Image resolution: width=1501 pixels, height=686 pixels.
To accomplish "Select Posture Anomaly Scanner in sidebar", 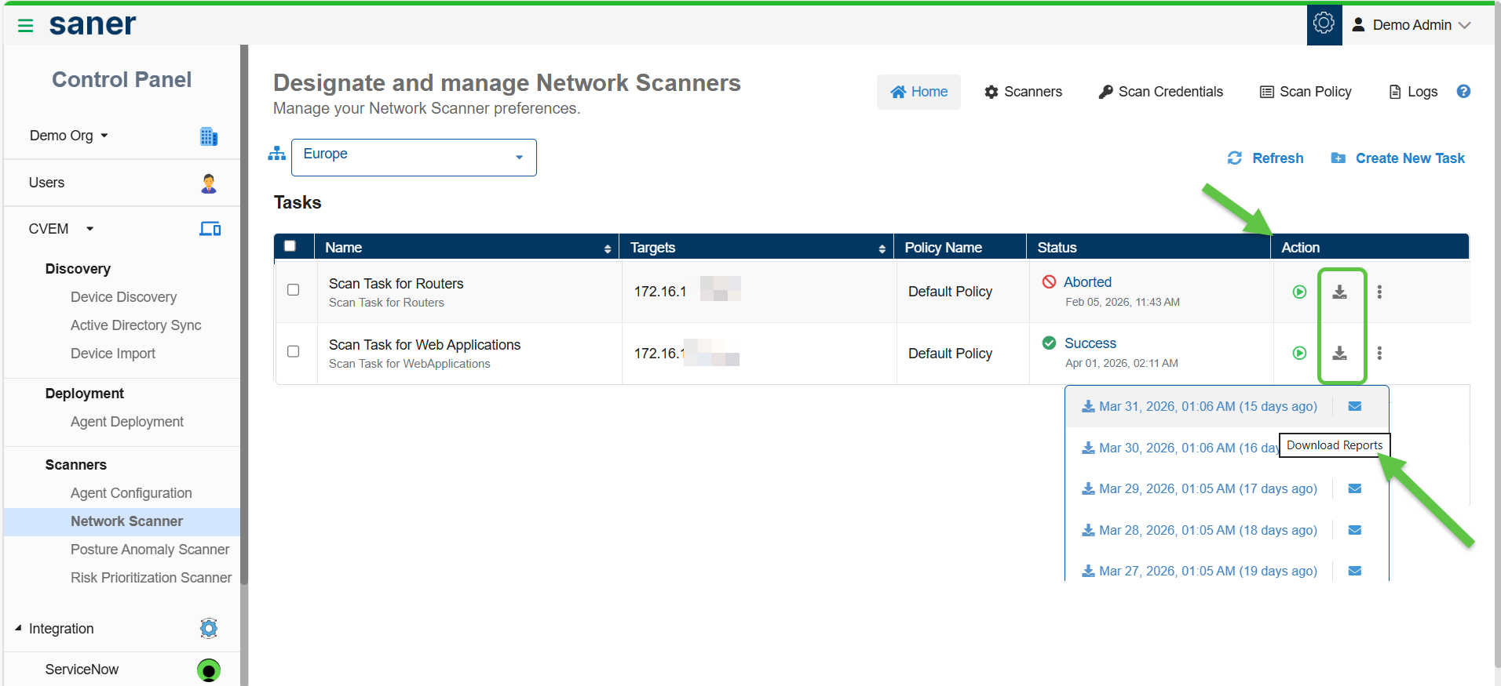I will point(150,550).
